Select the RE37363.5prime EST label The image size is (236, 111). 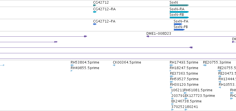(x=184, y=74)
